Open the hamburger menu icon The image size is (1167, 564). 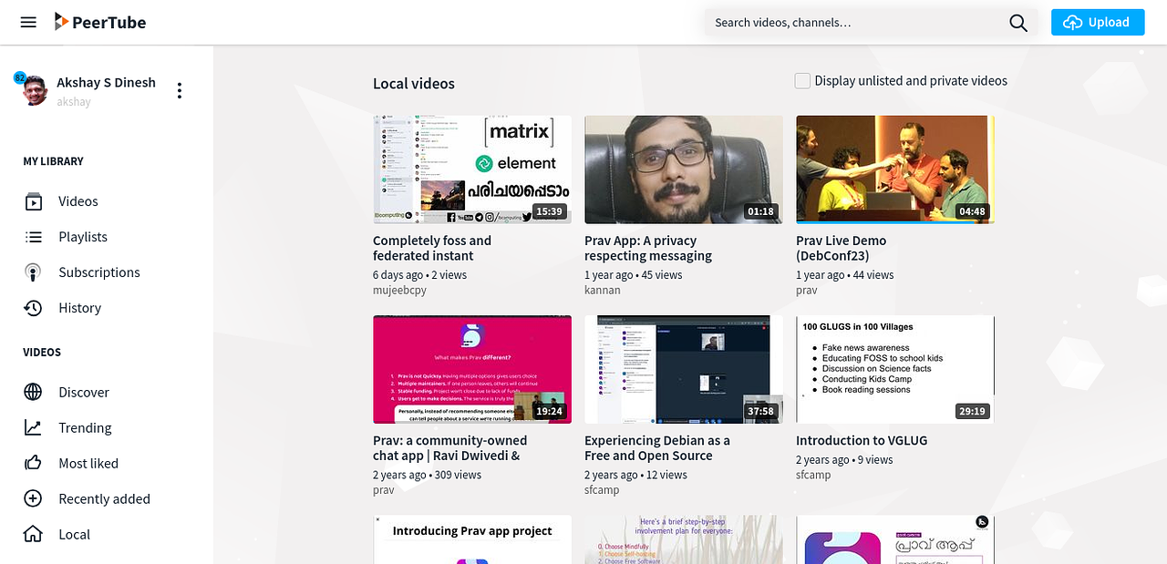tap(28, 22)
